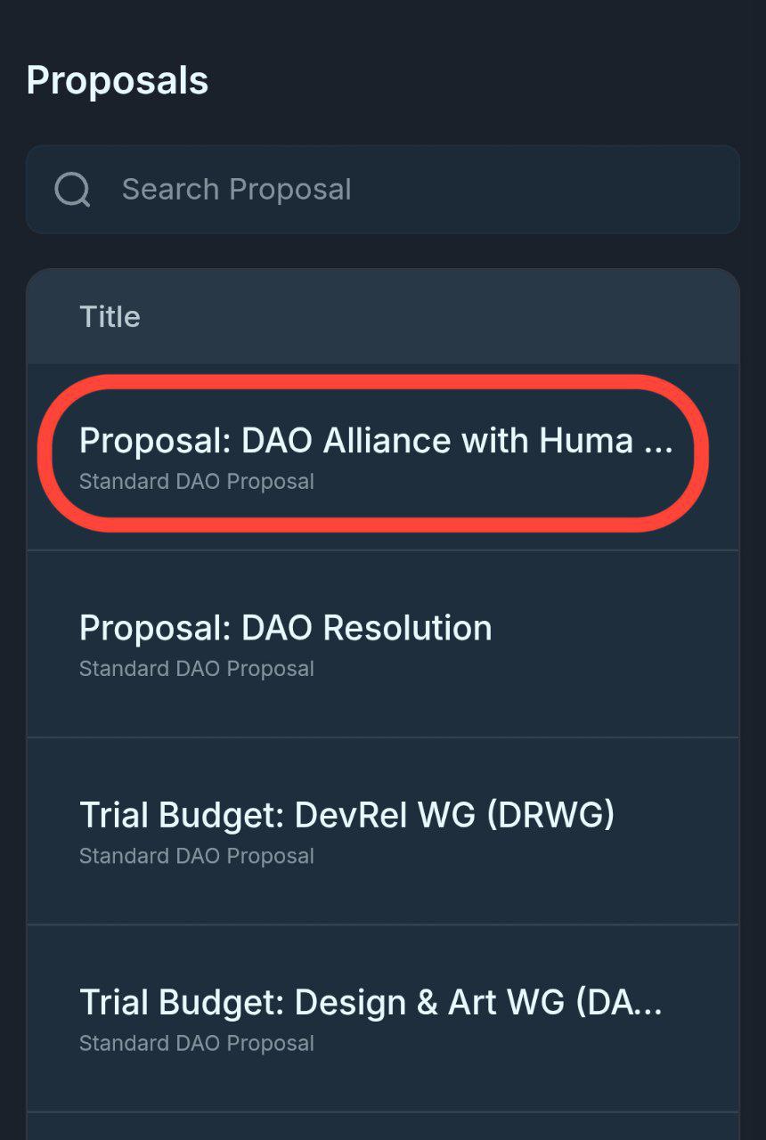Open Trial Budget: DevRel WG proposal
766x1140 pixels.
(346, 816)
